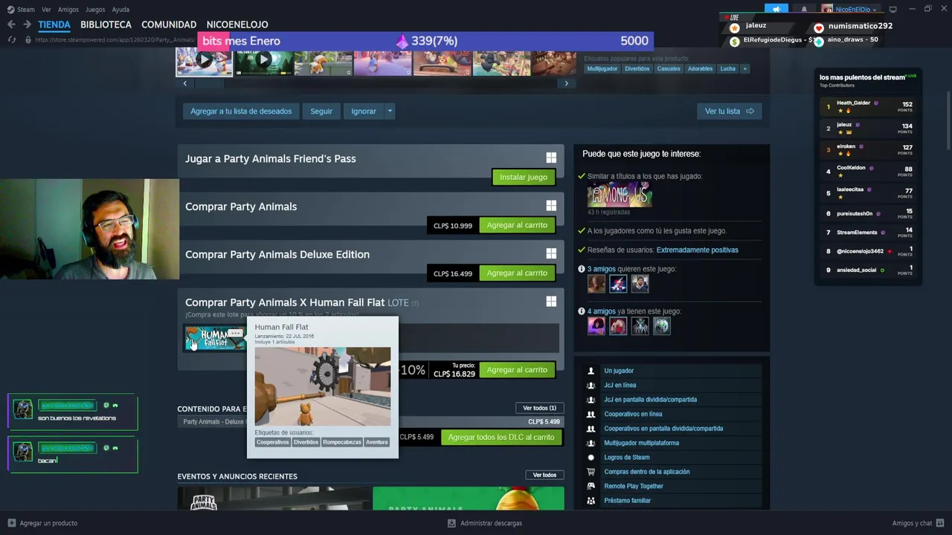Add Party Animals CLP$ 10.999 to cart
952x535 pixels.
tap(517, 225)
